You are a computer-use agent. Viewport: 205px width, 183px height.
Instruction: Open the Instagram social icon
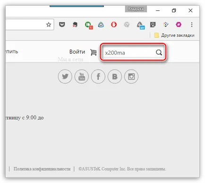coord(131,76)
